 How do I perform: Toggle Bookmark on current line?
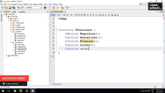pyautogui.click(x=96, y=15)
